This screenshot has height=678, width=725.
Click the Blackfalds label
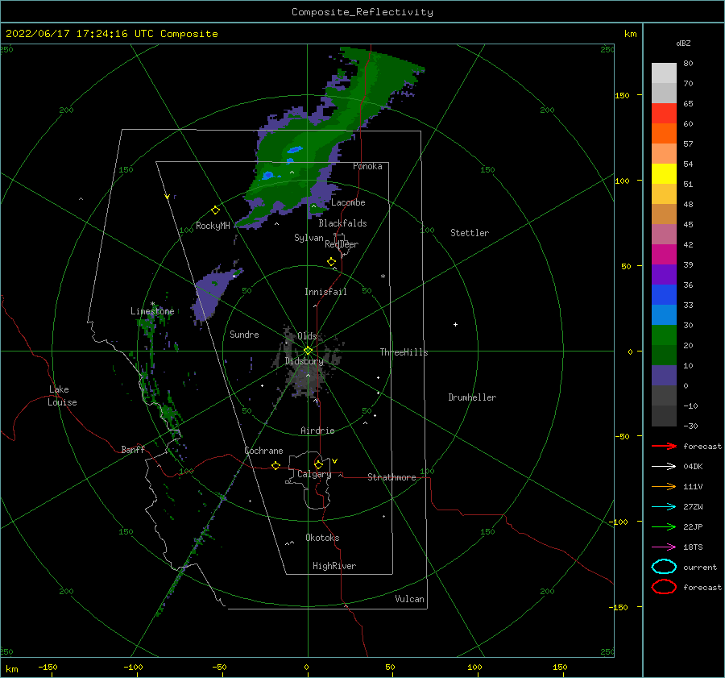click(x=342, y=223)
